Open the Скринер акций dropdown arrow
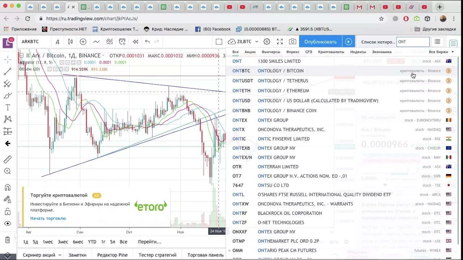 point(60,255)
